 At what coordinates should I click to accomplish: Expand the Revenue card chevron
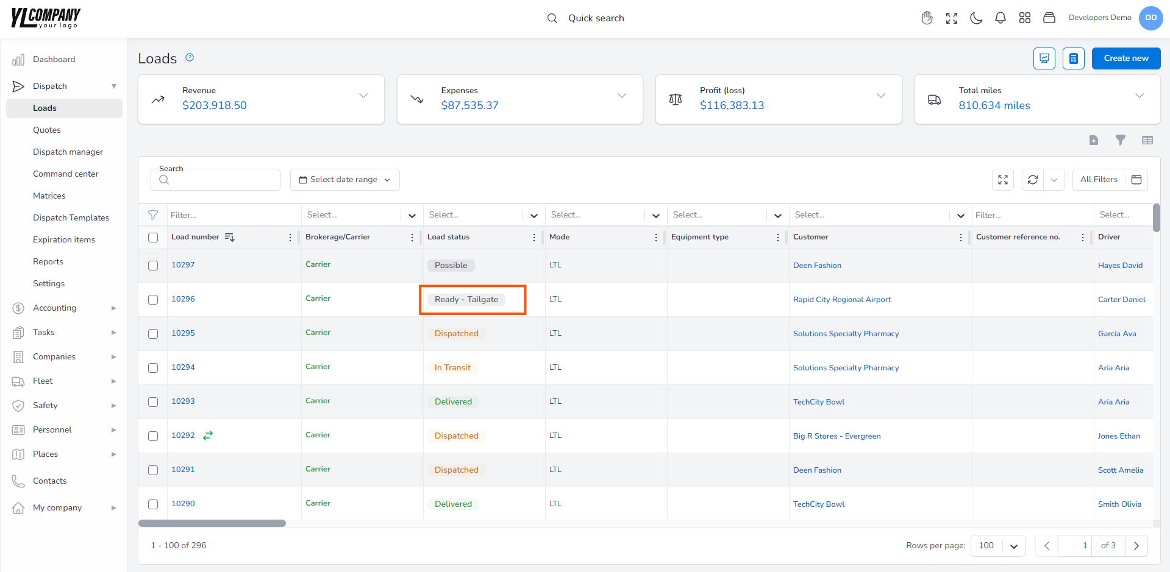pos(363,96)
